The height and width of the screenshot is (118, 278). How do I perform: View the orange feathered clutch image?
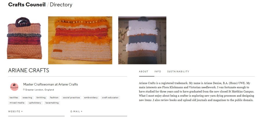point(80,40)
